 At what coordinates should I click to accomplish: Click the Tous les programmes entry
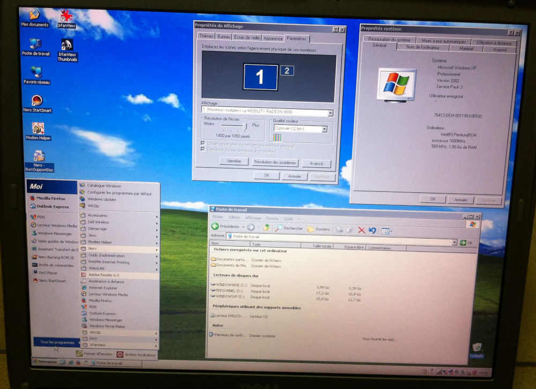(56, 342)
